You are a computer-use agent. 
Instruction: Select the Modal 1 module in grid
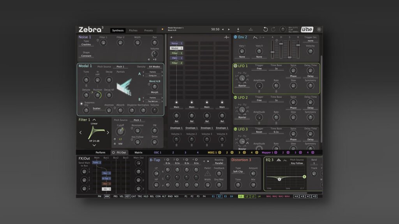click(177, 48)
